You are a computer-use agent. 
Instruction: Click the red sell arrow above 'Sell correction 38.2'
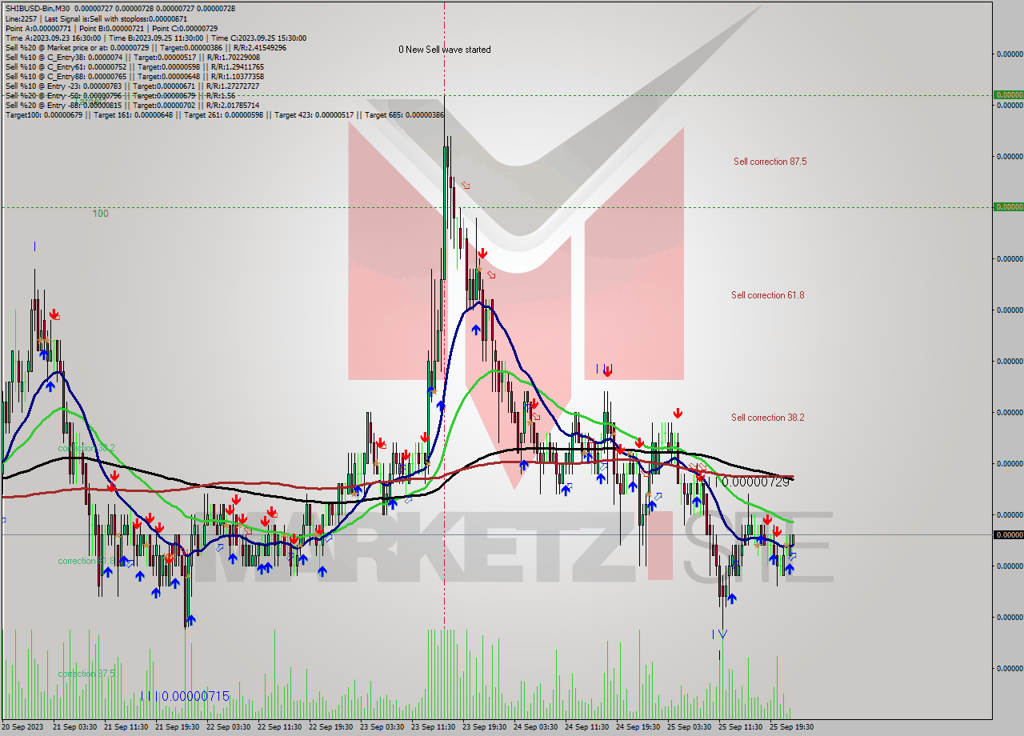tap(678, 413)
